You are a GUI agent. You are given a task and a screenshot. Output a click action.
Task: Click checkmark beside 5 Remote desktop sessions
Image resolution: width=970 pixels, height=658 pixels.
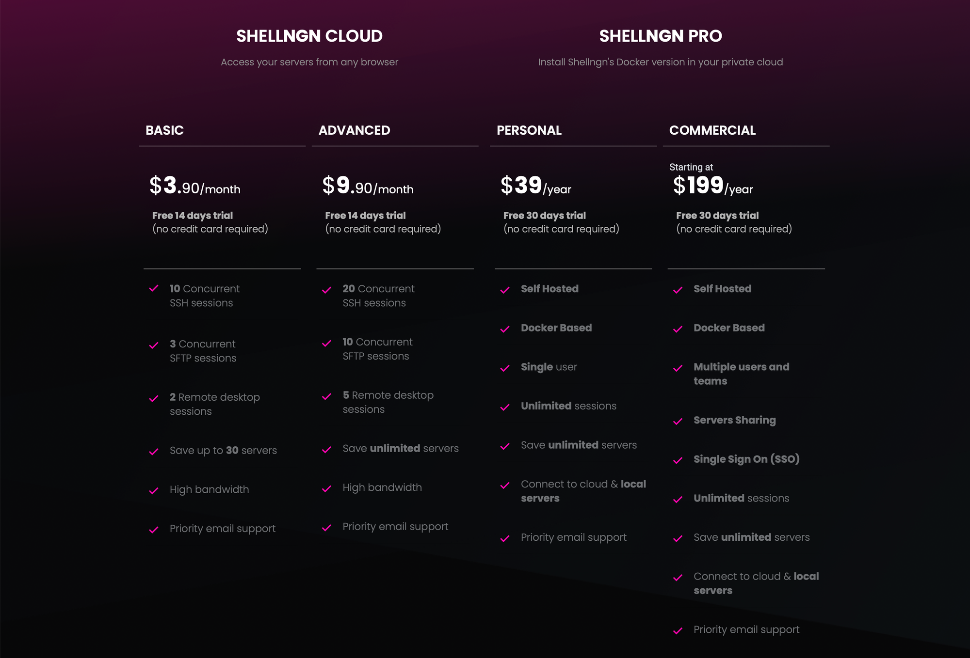[326, 397]
